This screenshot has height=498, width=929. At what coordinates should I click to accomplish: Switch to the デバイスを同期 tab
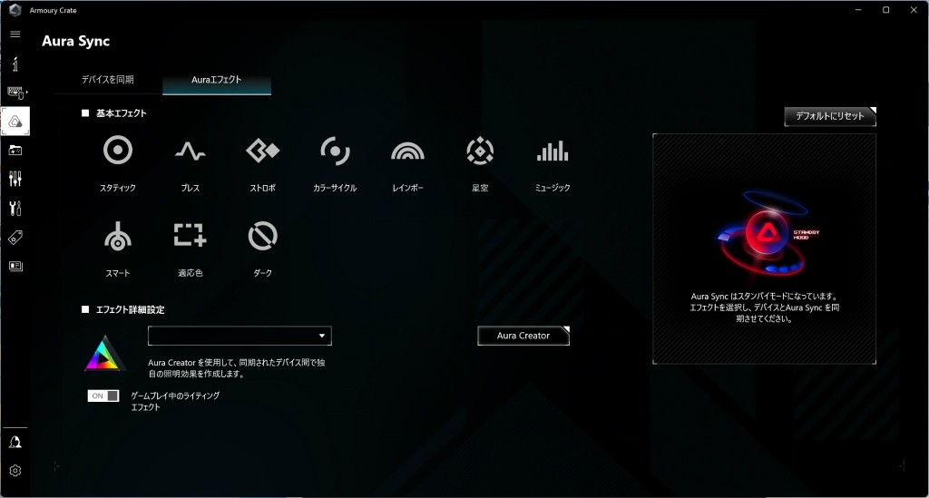(x=108, y=79)
